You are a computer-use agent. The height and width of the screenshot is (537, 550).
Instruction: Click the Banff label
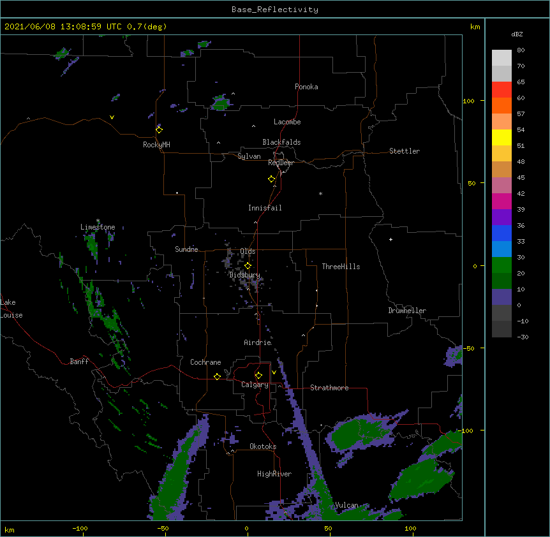[x=79, y=362]
